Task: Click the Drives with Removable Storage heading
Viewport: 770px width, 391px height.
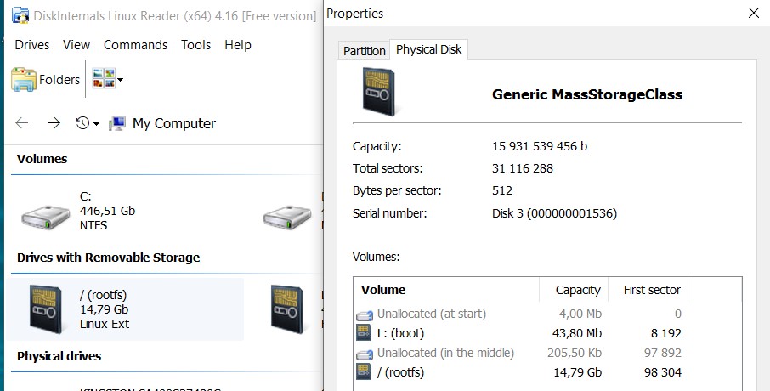Action: coord(108,258)
